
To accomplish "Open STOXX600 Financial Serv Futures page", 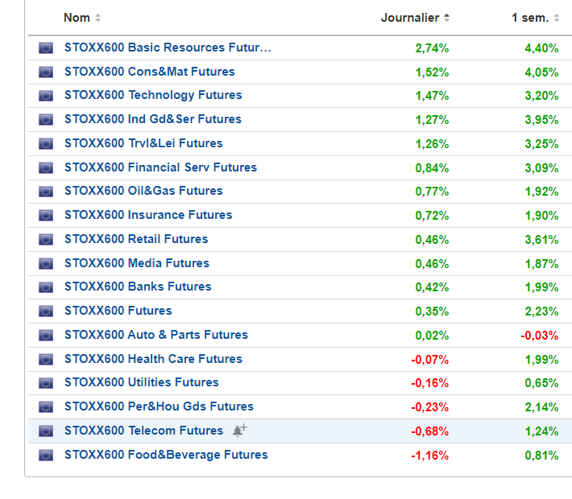I will coord(160,167).
